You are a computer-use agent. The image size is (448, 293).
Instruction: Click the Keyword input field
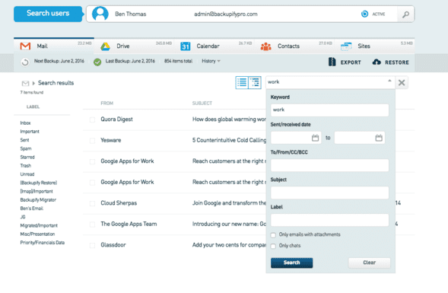click(x=329, y=110)
